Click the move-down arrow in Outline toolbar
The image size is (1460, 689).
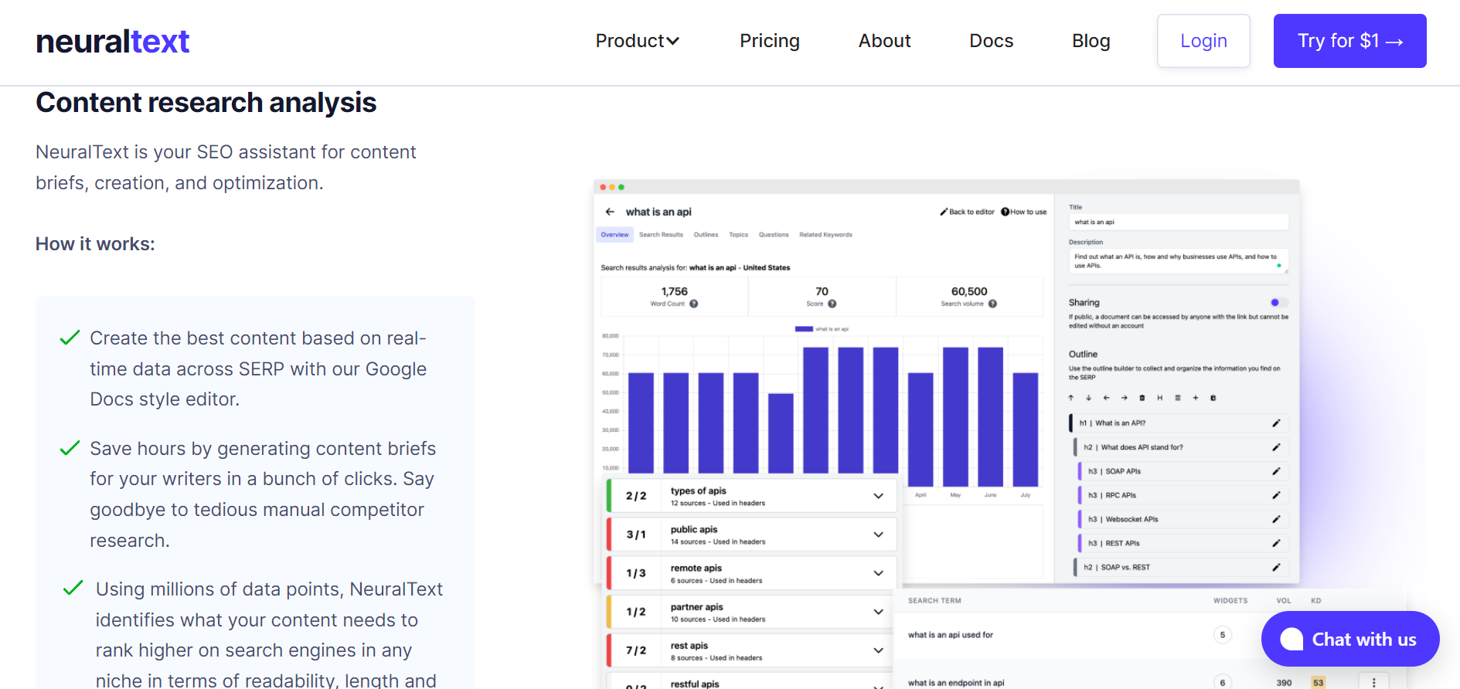[x=1088, y=398]
